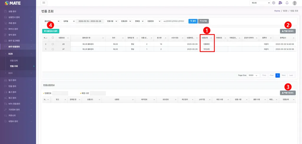Image resolution: width=302 pixels, height=144 pixels.
Task: Sort by 상품명 column arrow in lower grid
Action: [133, 100]
